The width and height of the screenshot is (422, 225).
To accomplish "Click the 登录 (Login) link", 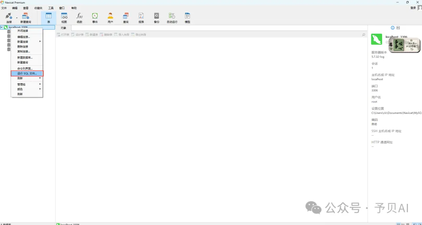I will pyautogui.click(x=413, y=8).
